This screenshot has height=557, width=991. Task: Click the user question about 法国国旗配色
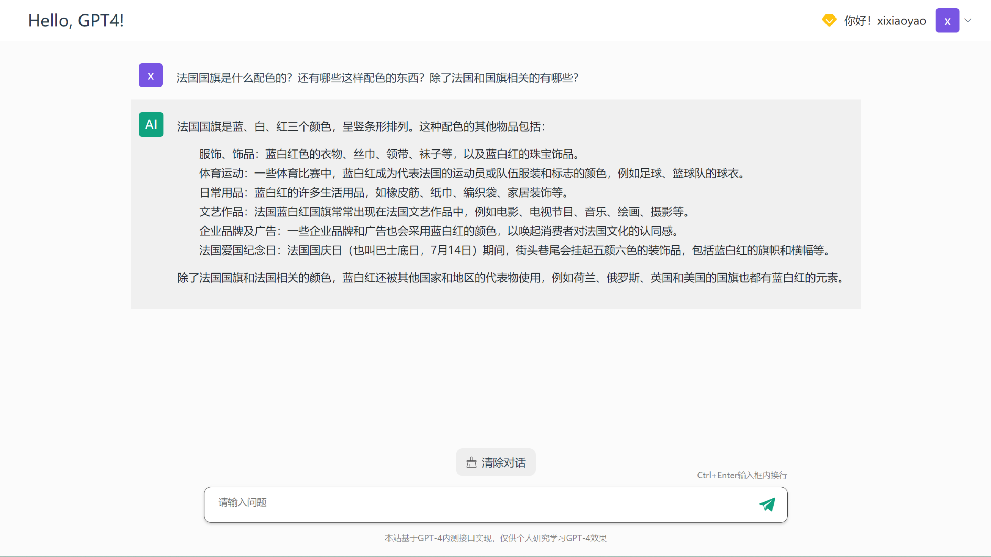coord(377,78)
